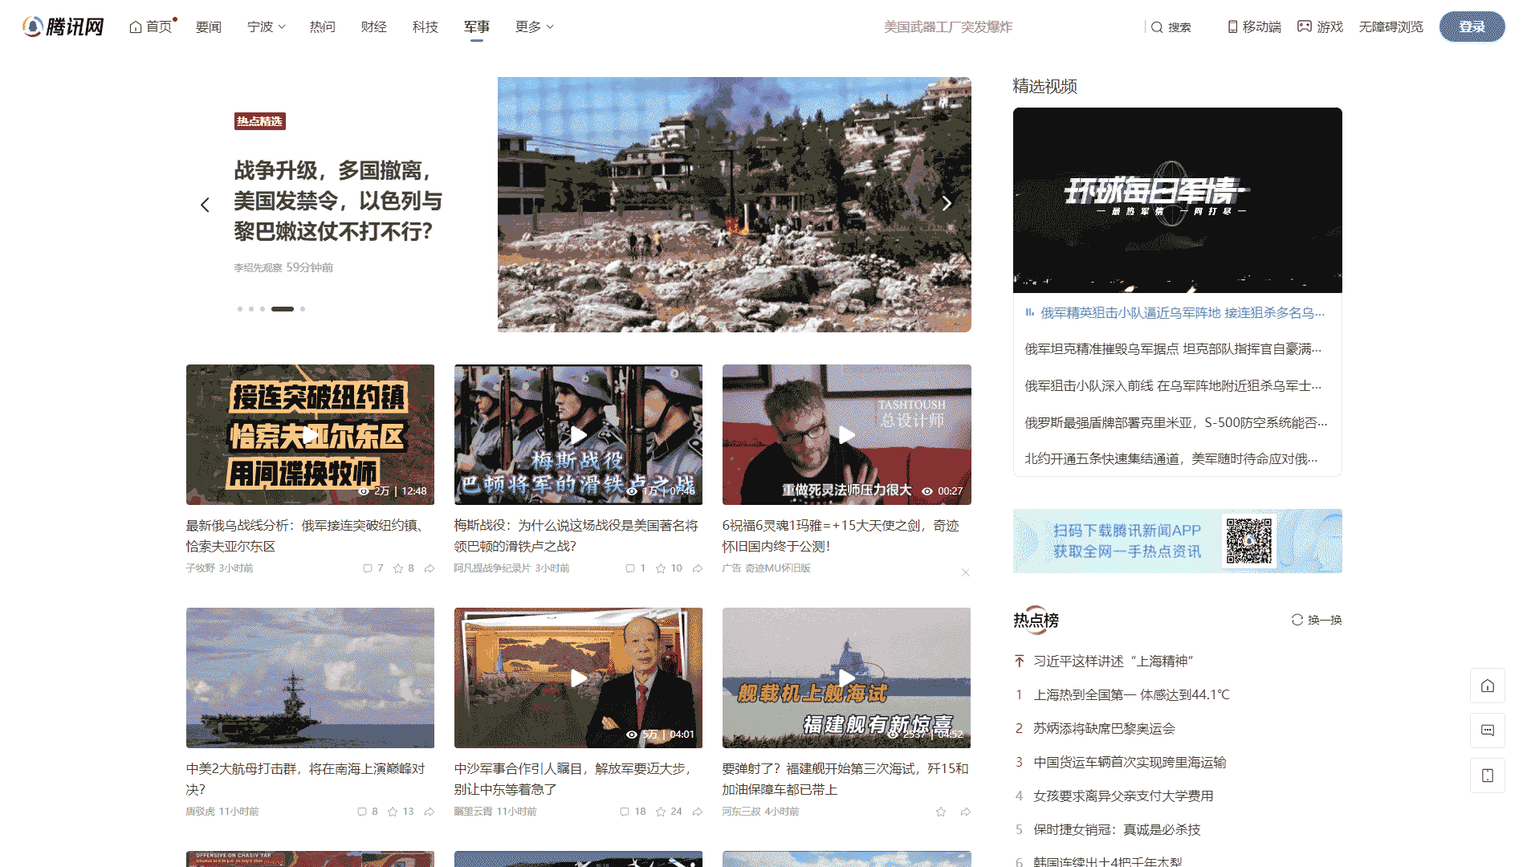Viewport: 1527px width, 867px height.
Task: Click the 搜索 magnifier search icon
Action: click(1171, 26)
